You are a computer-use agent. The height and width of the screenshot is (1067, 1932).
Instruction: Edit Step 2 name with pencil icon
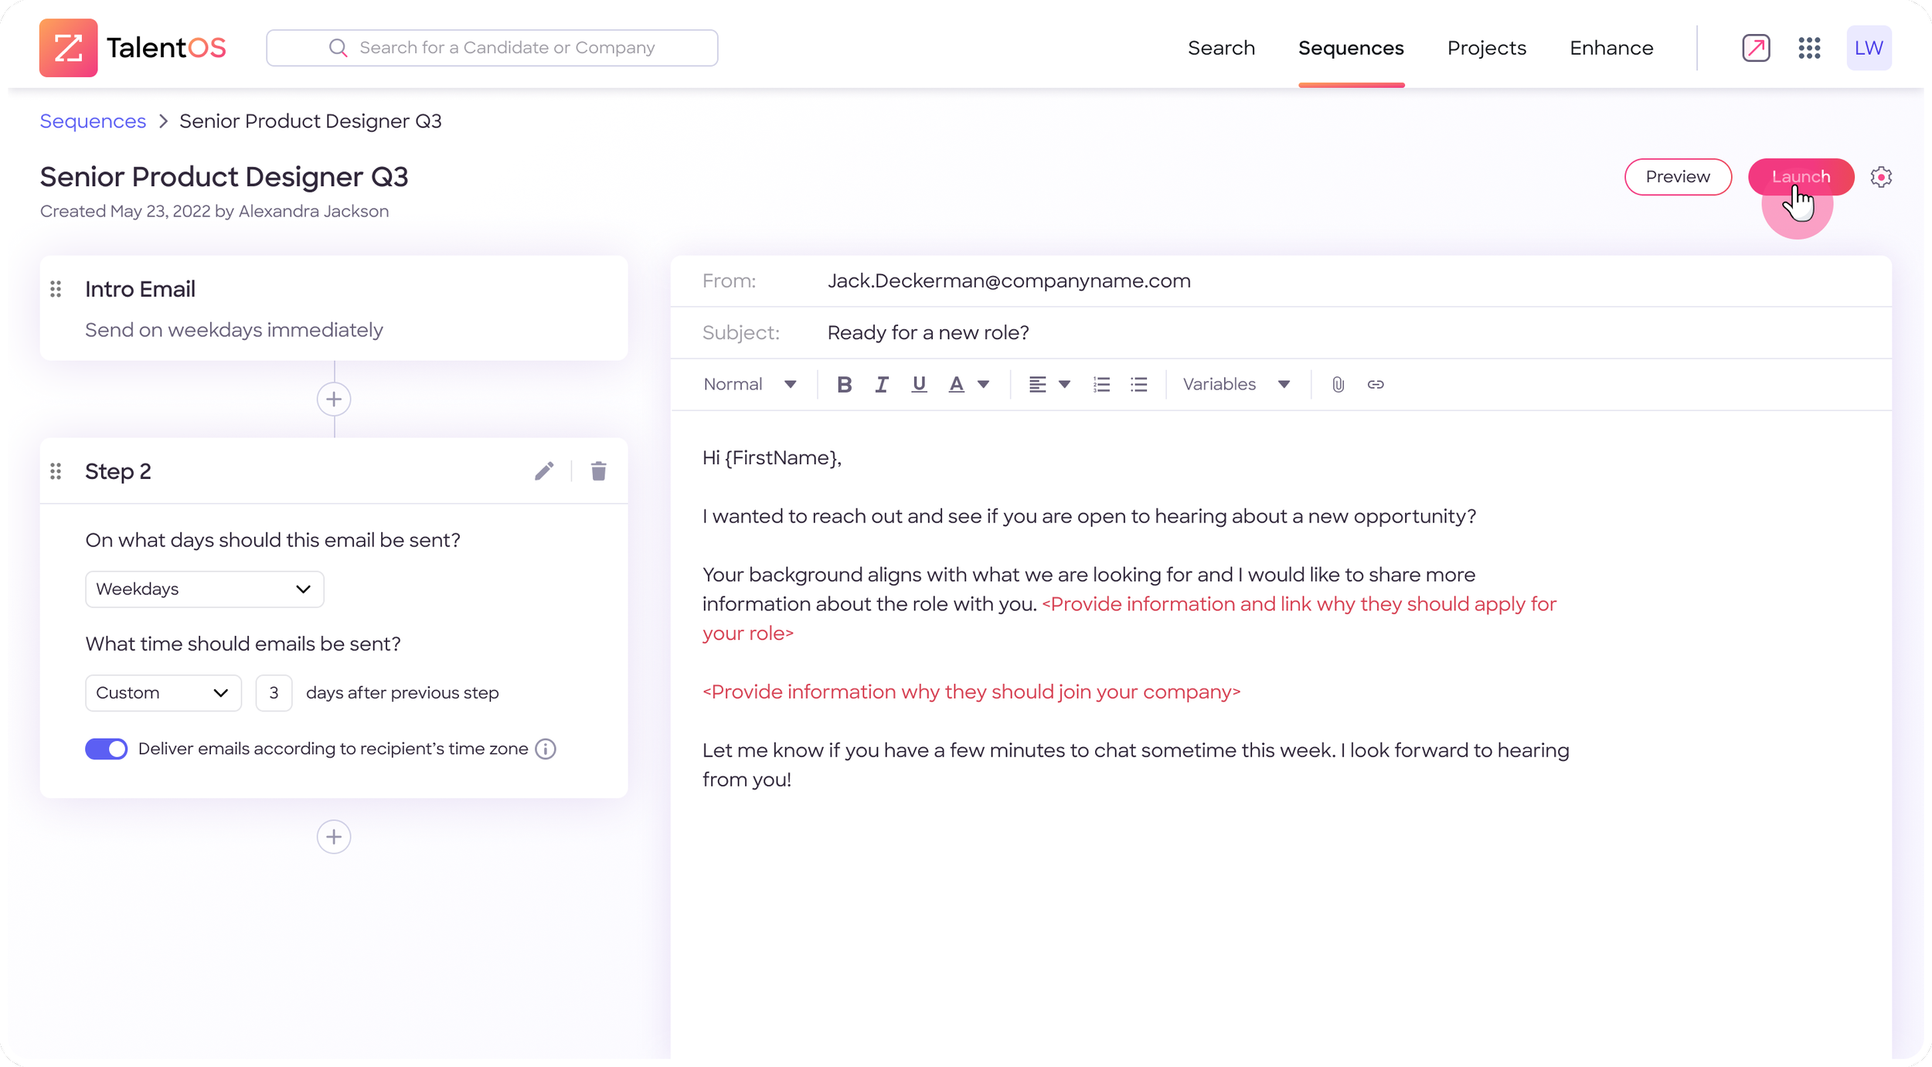544,471
